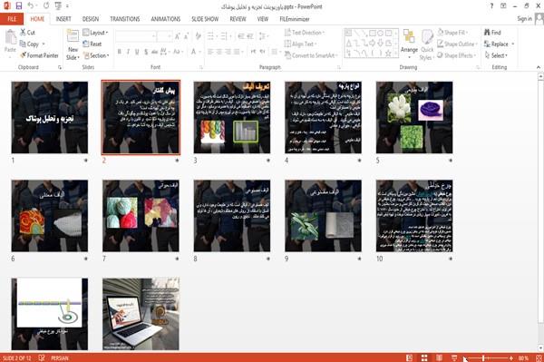Open the Align Text dropdown

pos(300,44)
